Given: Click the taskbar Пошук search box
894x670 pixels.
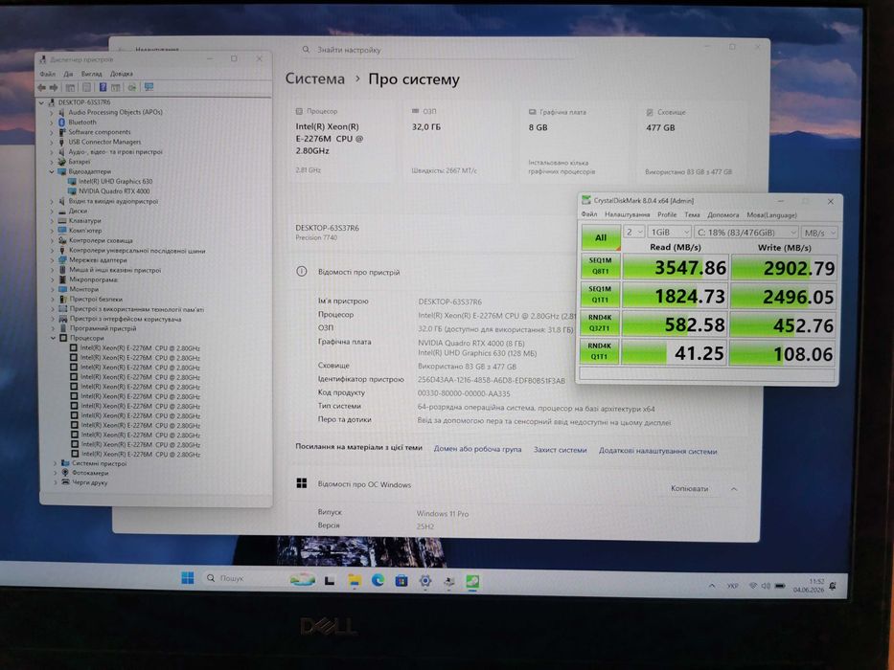Looking at the screenshot, I should pos(244,578).
